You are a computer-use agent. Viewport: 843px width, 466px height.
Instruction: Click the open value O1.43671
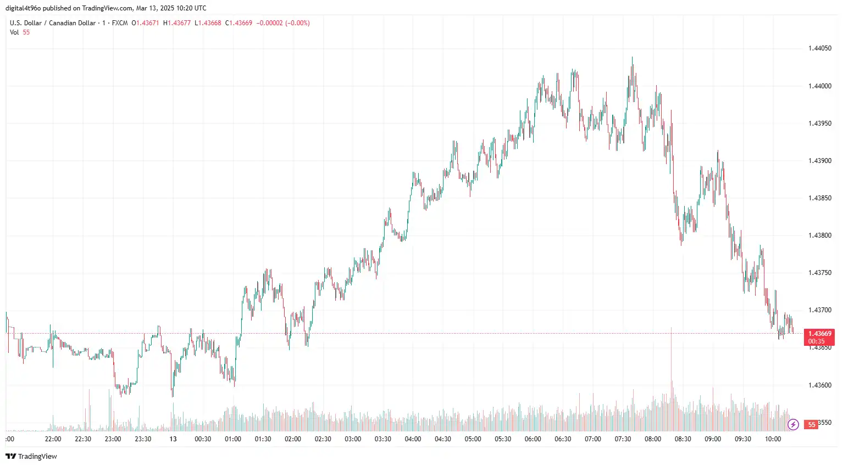145,23
